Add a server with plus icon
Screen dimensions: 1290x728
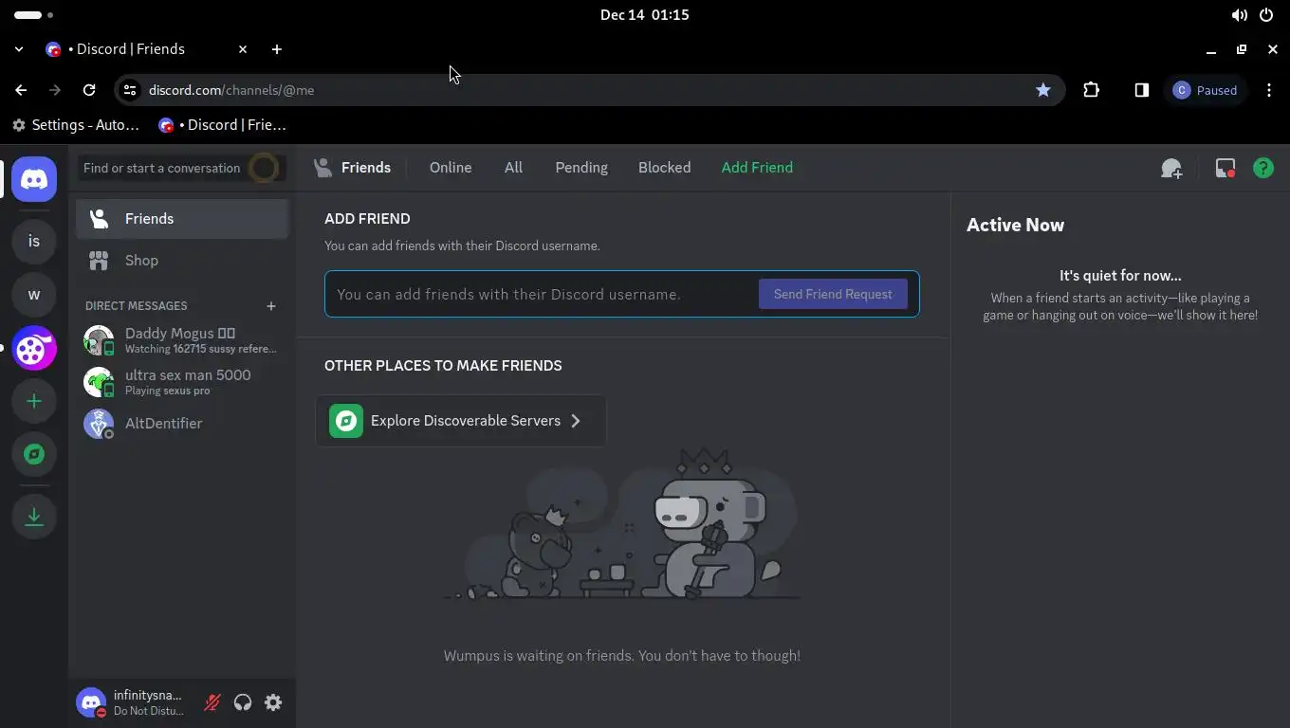click(34, 401)
